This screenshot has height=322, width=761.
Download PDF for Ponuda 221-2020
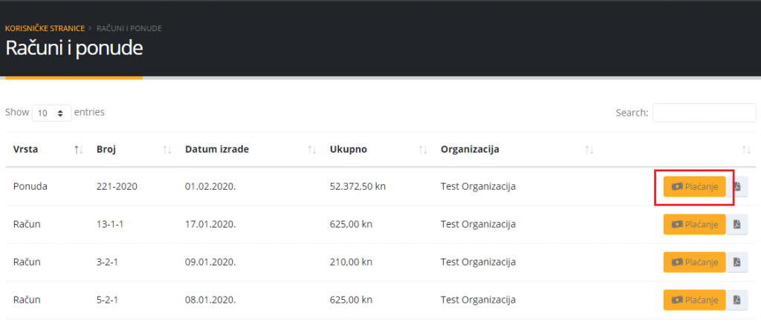737,186
